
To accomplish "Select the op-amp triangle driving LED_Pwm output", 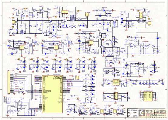I will coord(138,68).
